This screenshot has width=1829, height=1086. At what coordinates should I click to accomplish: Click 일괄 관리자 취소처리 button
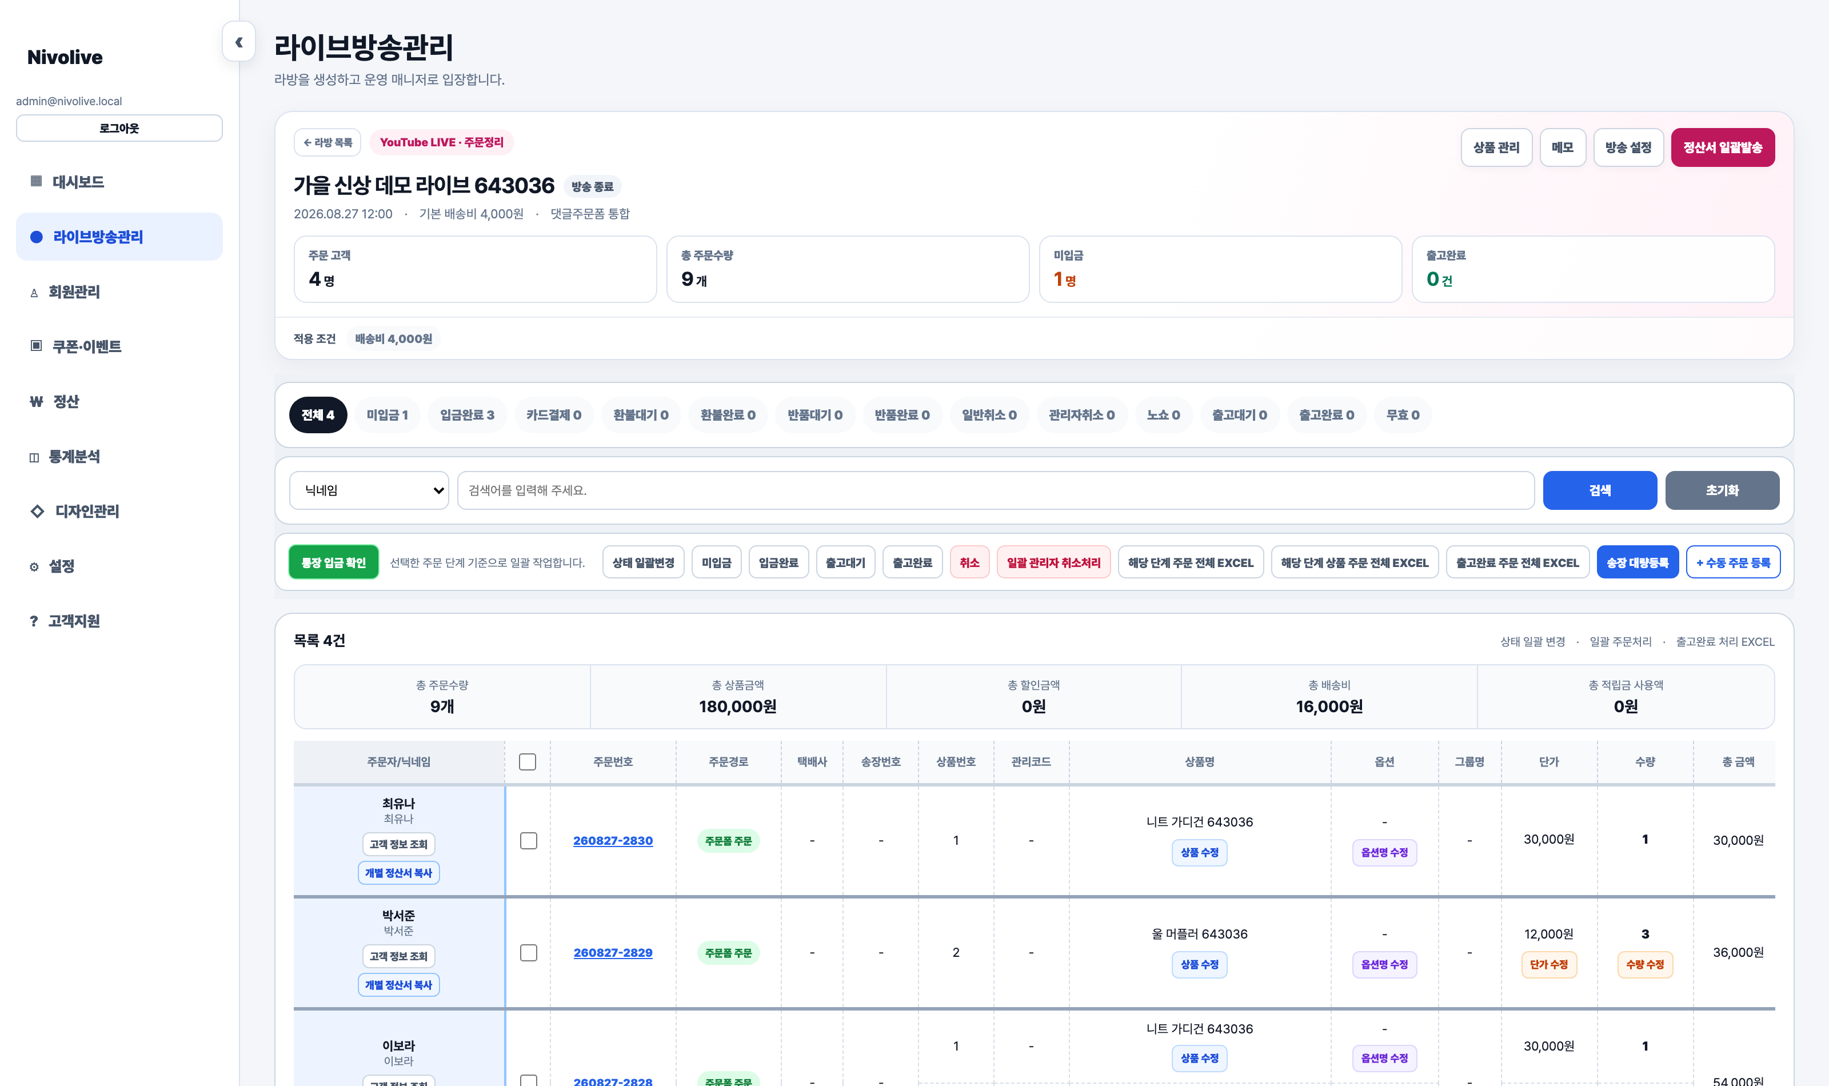[1053, 562]
